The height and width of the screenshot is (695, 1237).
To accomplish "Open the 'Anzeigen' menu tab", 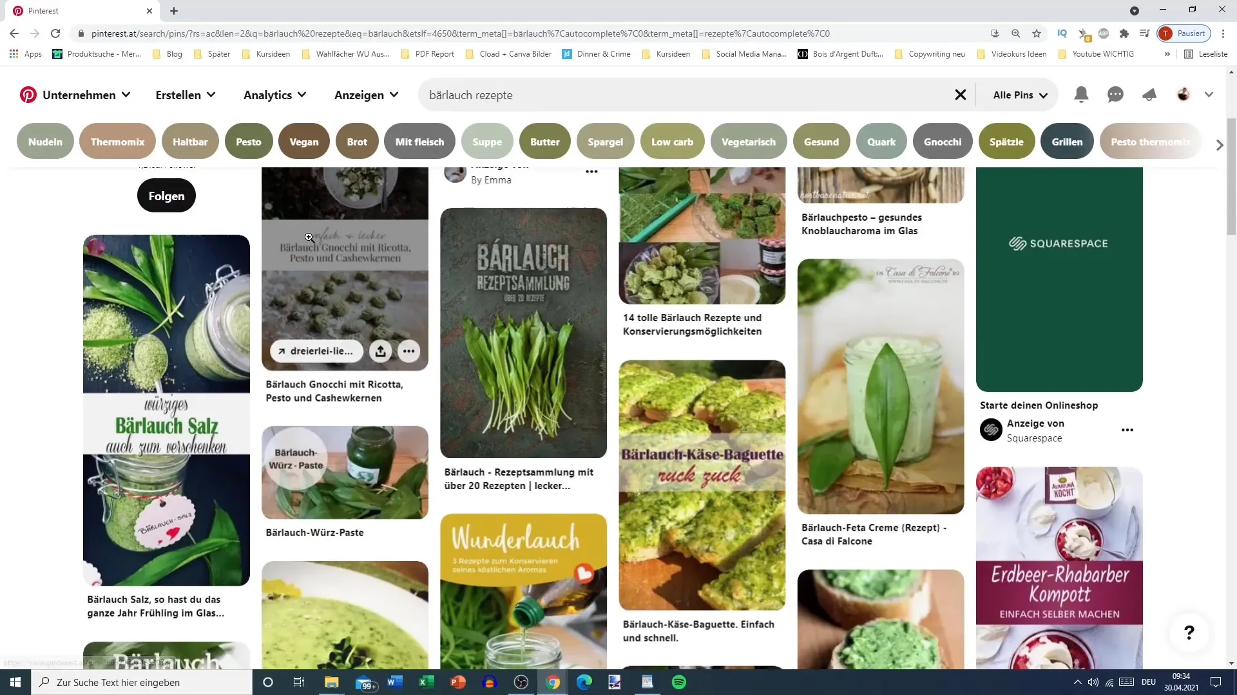I will 367,94.
